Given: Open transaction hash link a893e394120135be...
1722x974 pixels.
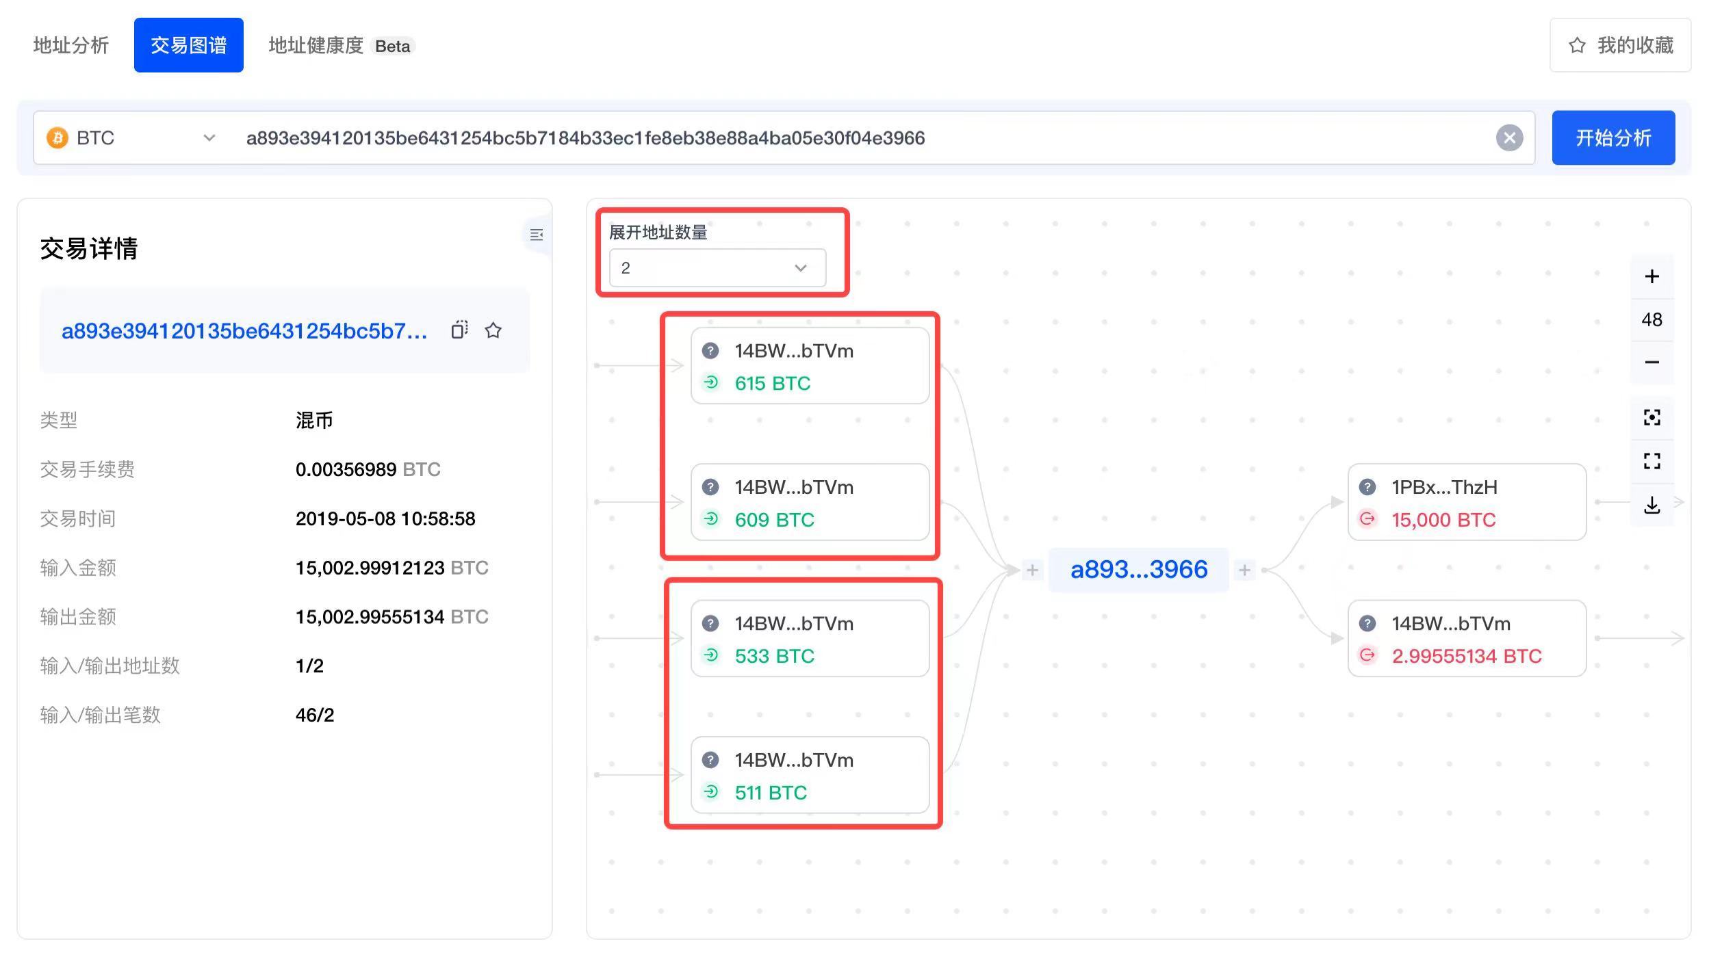Looking at the screenshot, I should click(244, 331).
